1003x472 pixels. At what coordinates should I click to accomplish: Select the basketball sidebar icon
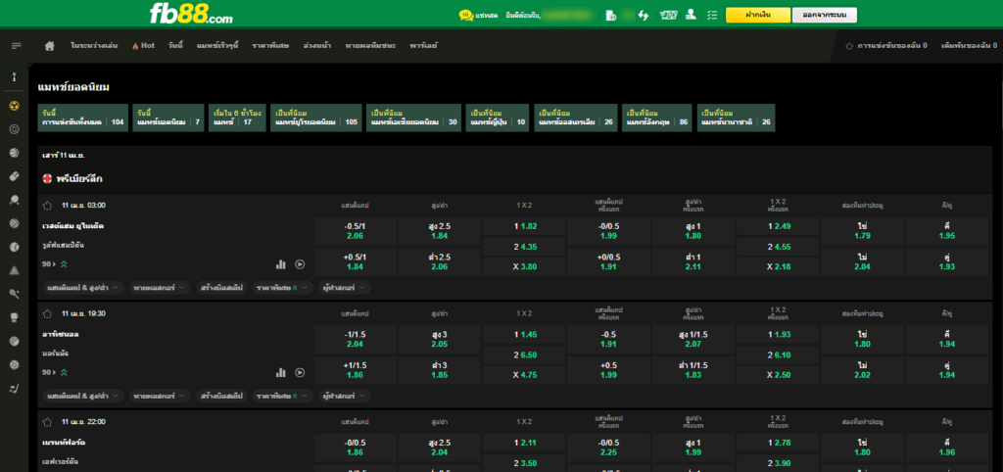point(14,153)
